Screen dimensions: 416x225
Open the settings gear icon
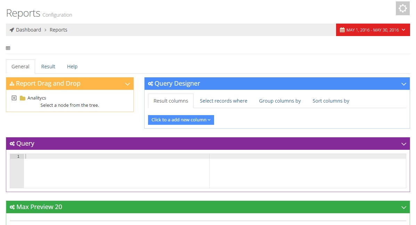click(402, 8)
